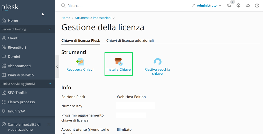The image size is (263, 134).
Task: Click the Plesk logo
Action: [x=10, y=7]
